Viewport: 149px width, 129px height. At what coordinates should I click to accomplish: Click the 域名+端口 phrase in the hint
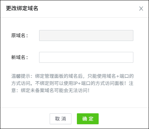coord(118,76)
